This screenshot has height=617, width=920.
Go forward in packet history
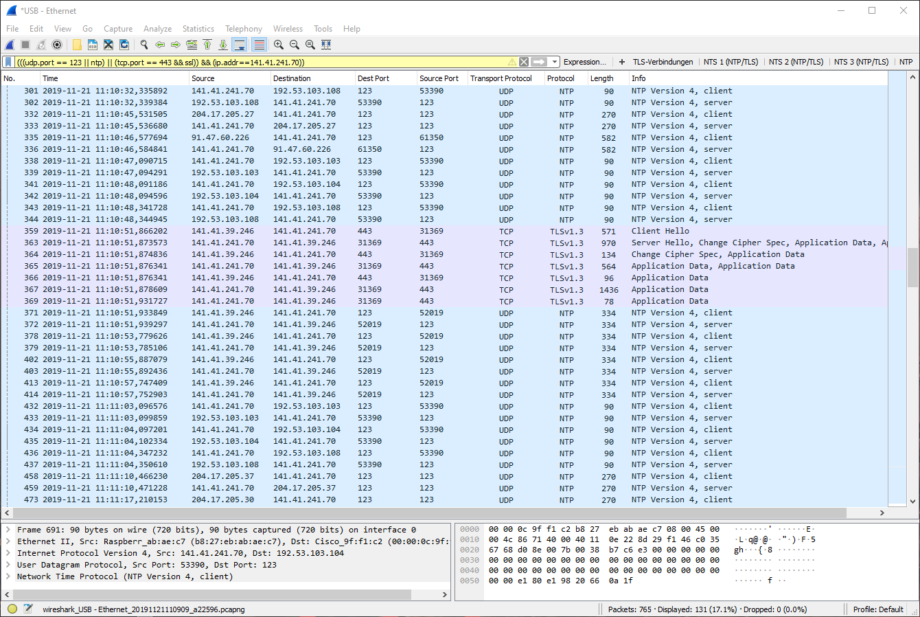(176, 45)
